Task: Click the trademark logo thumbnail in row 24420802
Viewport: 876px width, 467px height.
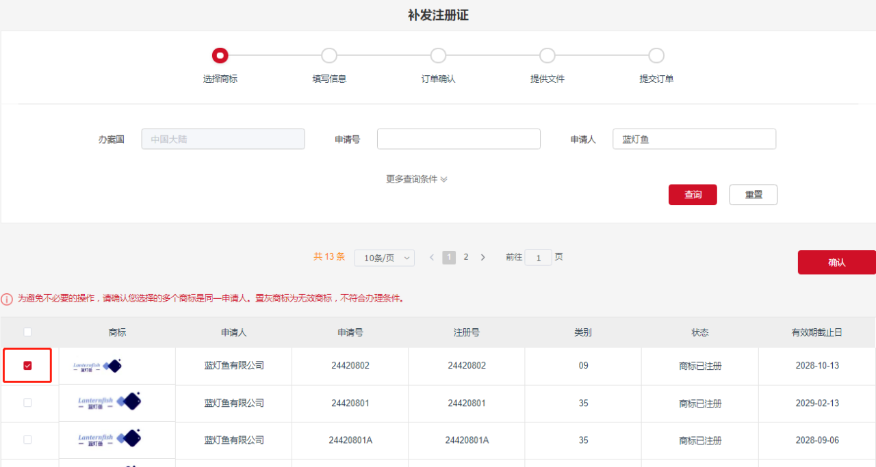Action: 97,366
